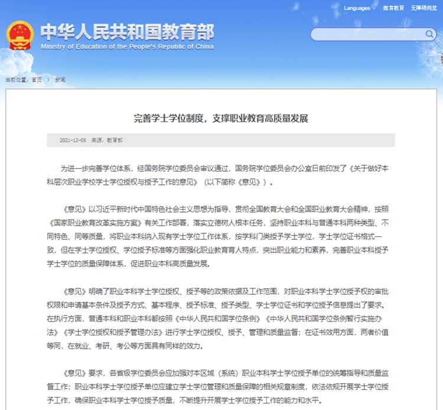Click the 当前位置 label

[17, 80]
